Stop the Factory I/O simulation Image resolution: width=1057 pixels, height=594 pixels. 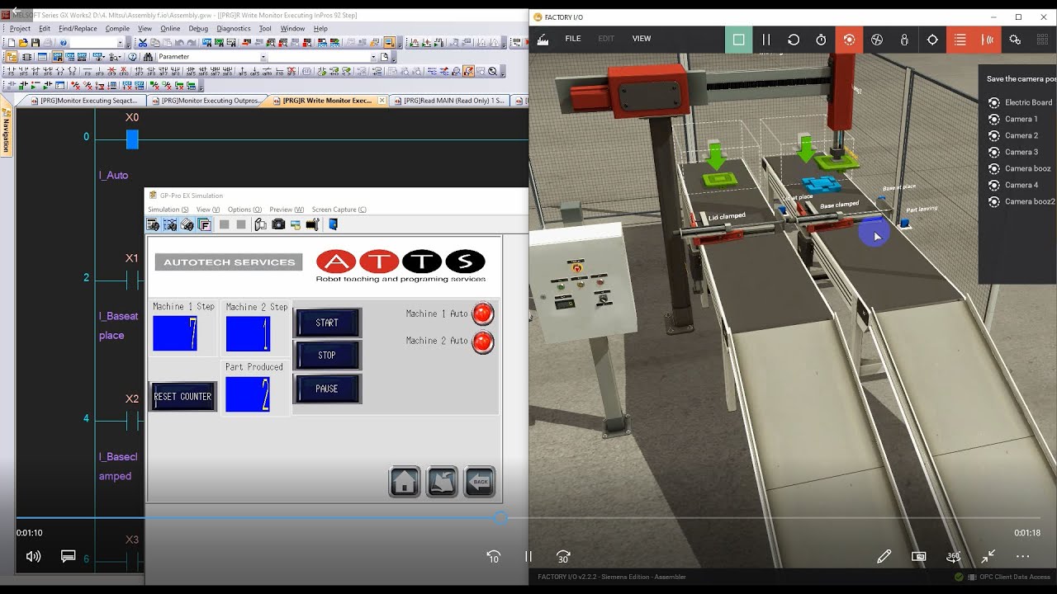738,40
